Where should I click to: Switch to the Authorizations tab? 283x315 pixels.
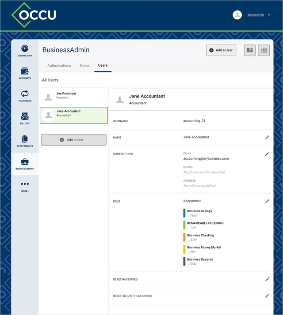point(59,65)
